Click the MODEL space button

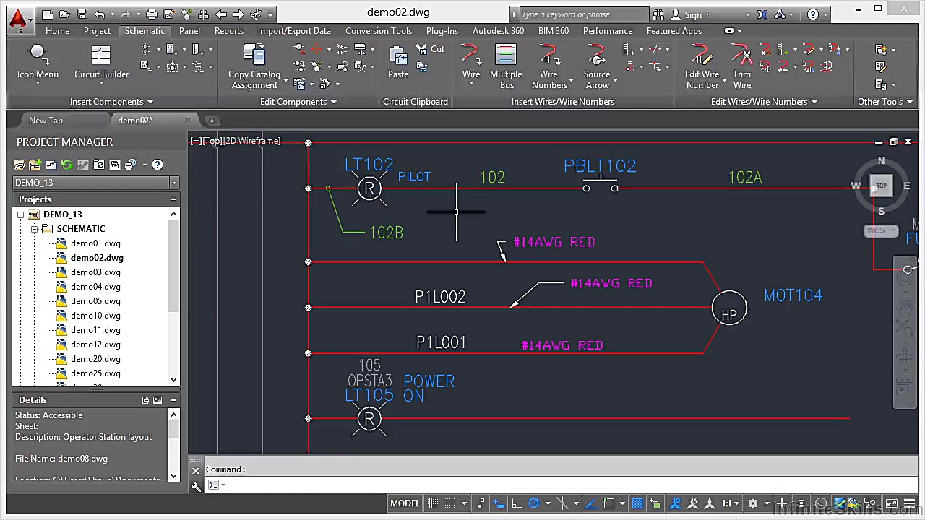click(x=405, y=503)
